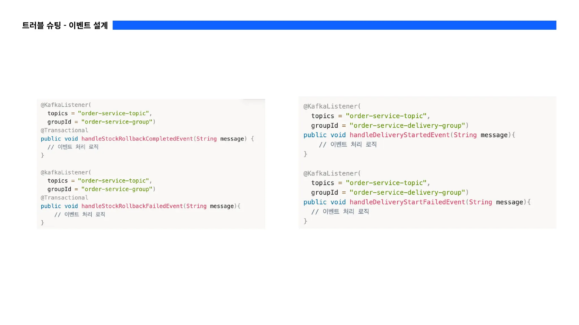Click comment '// 이벤트 처리 로직' under handleDeliveryStartedEvent
The width and height of the screenshot is (579, 325).
point(347,144)
